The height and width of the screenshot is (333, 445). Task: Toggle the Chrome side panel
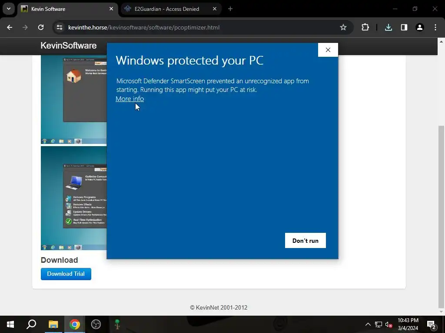(x=404, y=27)
